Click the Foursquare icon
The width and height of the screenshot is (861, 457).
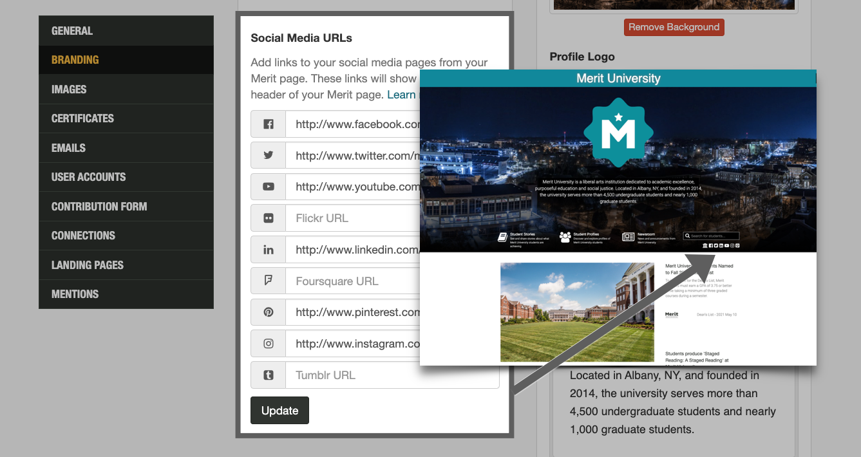click(269, 281)
